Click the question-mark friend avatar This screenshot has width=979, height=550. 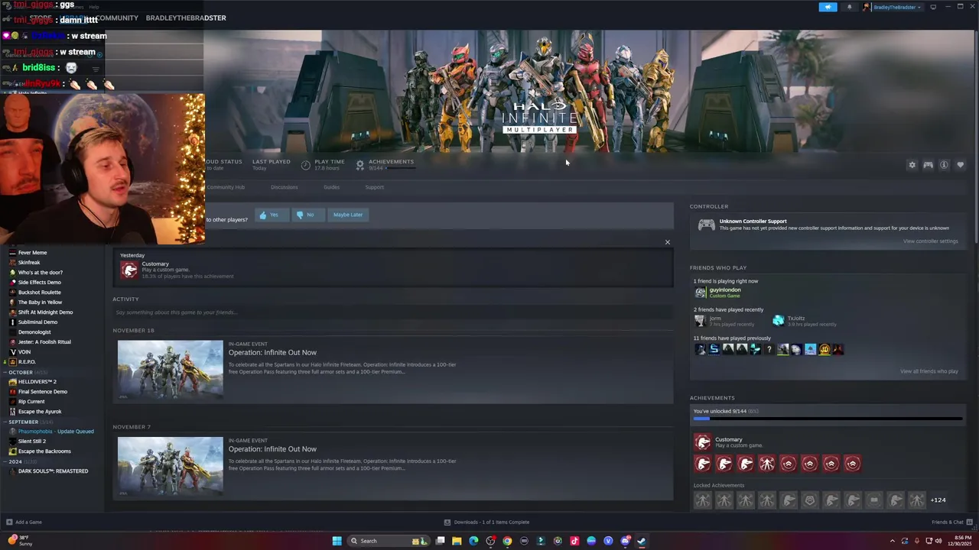769,349
